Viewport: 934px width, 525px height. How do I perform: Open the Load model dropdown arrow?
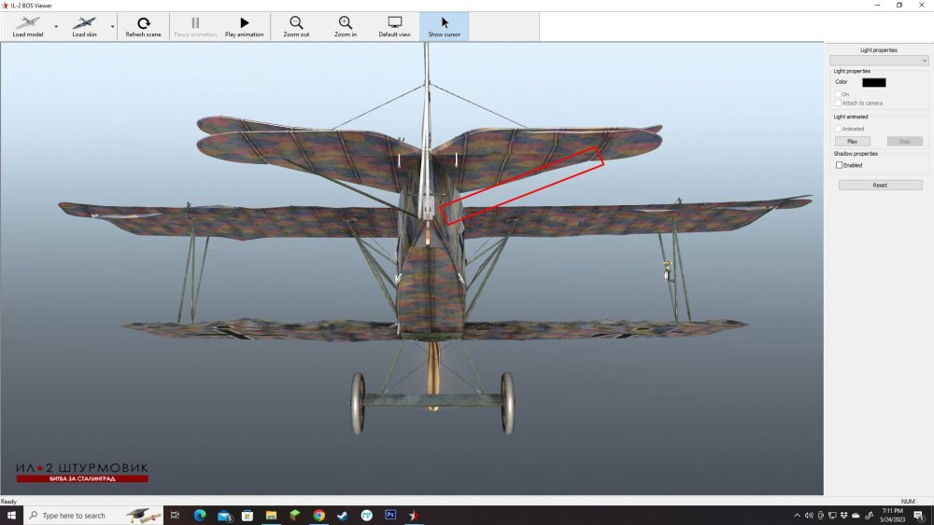tap(56, 26)
